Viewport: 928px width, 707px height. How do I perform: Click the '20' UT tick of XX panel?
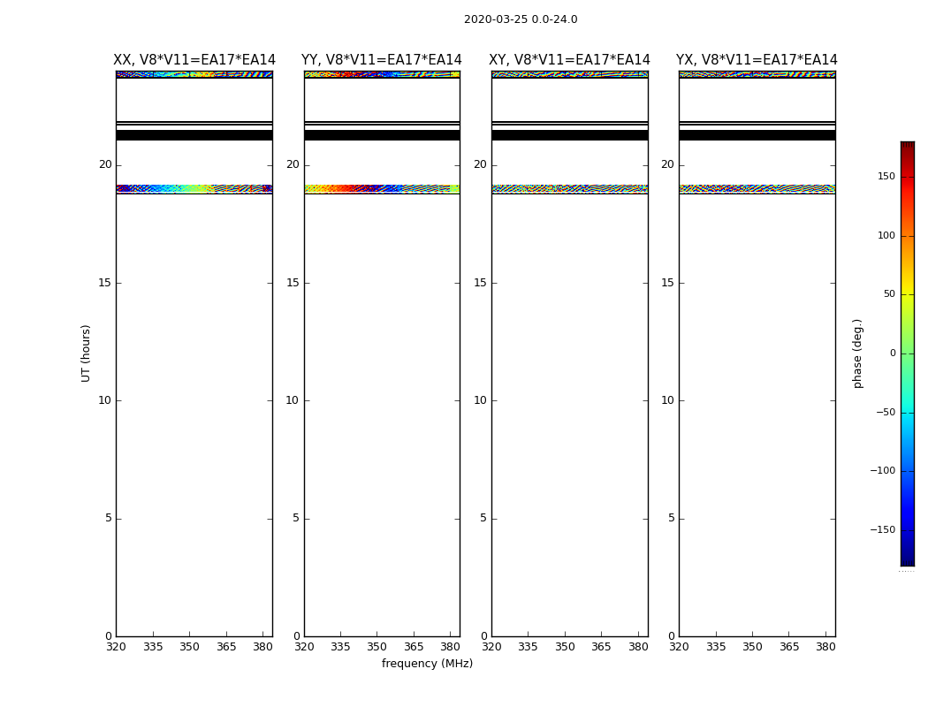105,164
